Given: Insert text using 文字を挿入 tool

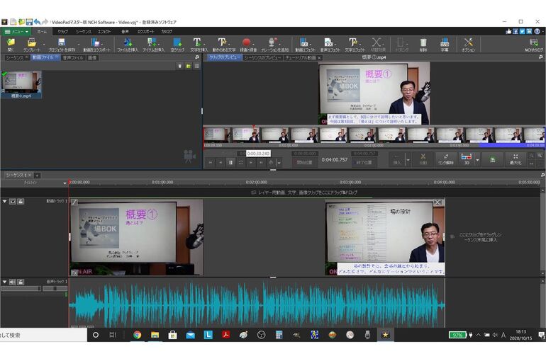Looking at the screenshot, I should (199, 45).
